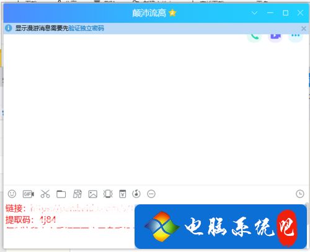Maximize the chat window
310x252 pixels.
click(x=286, y=13)
